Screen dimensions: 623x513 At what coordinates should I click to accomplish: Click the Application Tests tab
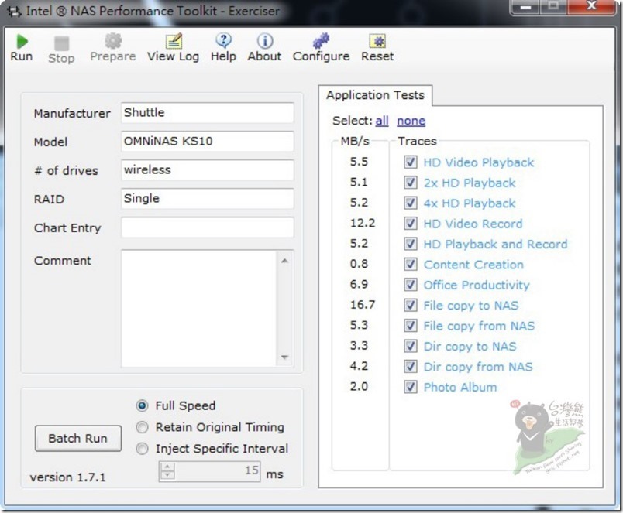click(x=376, y=95)
